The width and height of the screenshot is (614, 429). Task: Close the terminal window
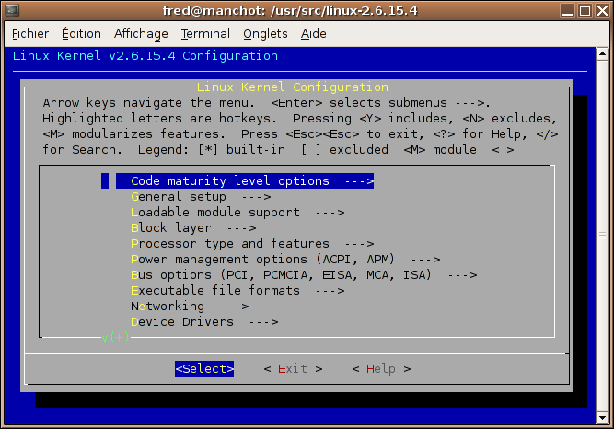tap(602, 10)
